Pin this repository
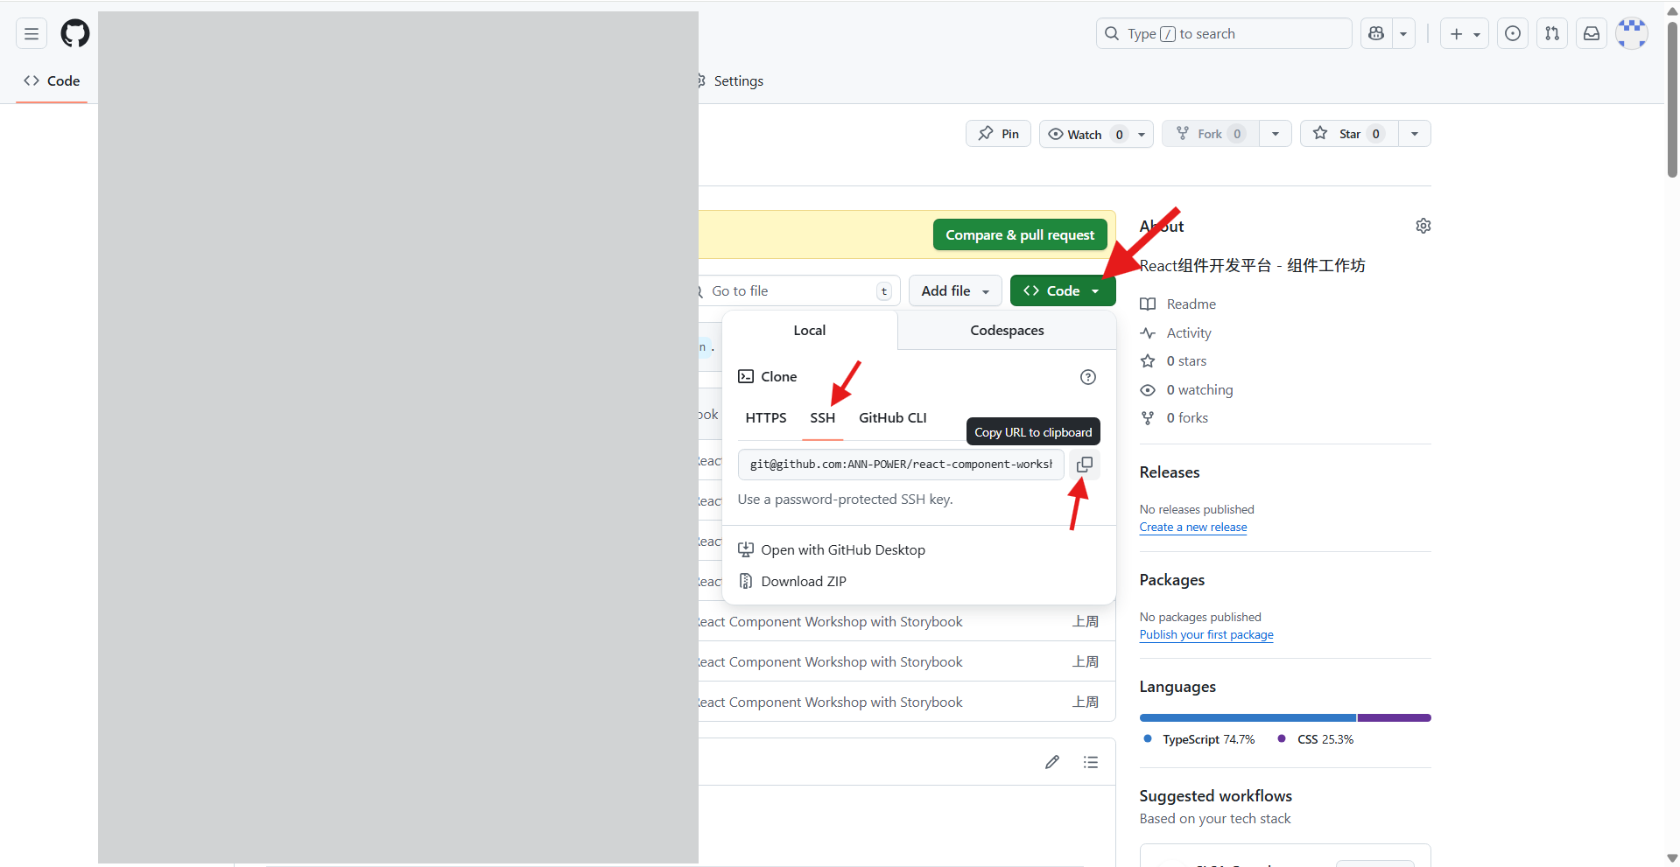Screen dimensions: 1680x867 999,134
